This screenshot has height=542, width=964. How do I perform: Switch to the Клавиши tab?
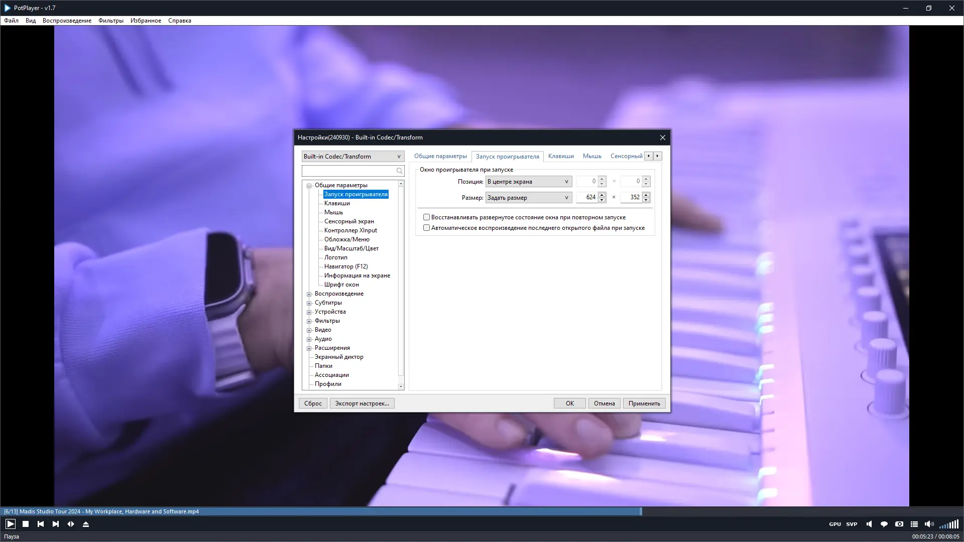(x=560, y=156)
